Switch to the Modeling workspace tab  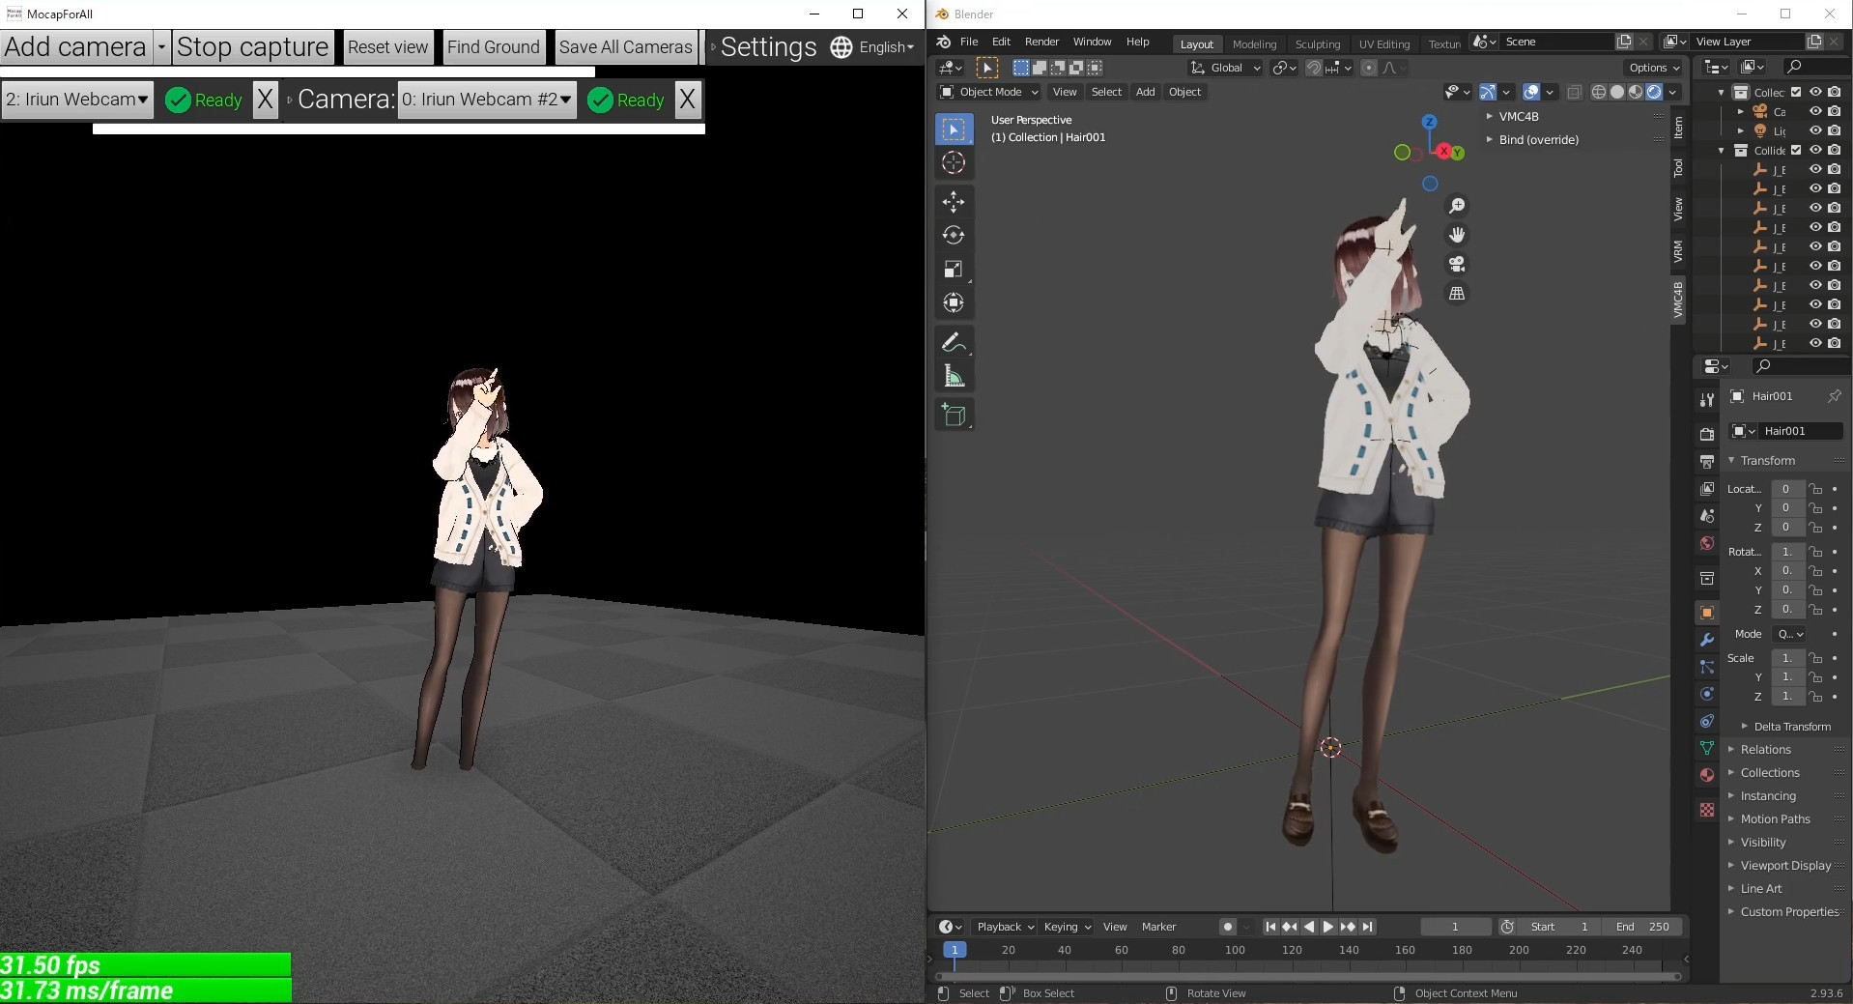click(1254, 43)
